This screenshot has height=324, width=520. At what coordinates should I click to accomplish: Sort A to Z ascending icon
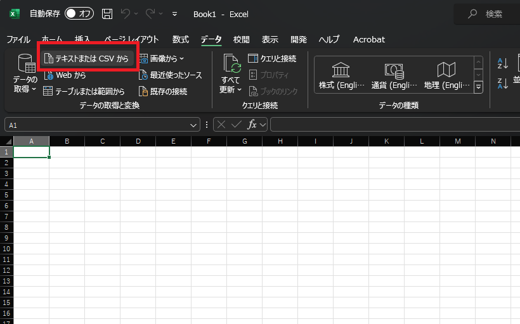(502, 63)
